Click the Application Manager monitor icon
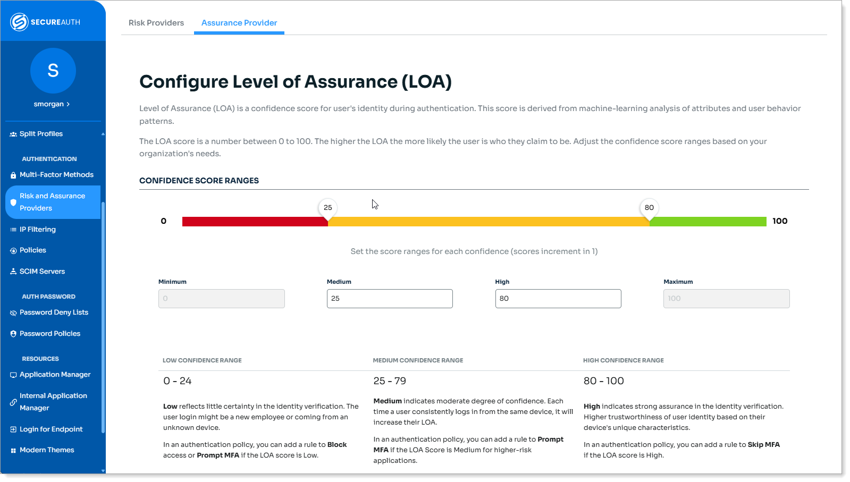 click(x=13, y=375)
